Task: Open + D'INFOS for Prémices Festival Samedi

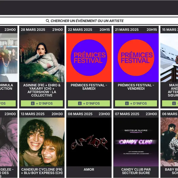Action: click(89, 103)
